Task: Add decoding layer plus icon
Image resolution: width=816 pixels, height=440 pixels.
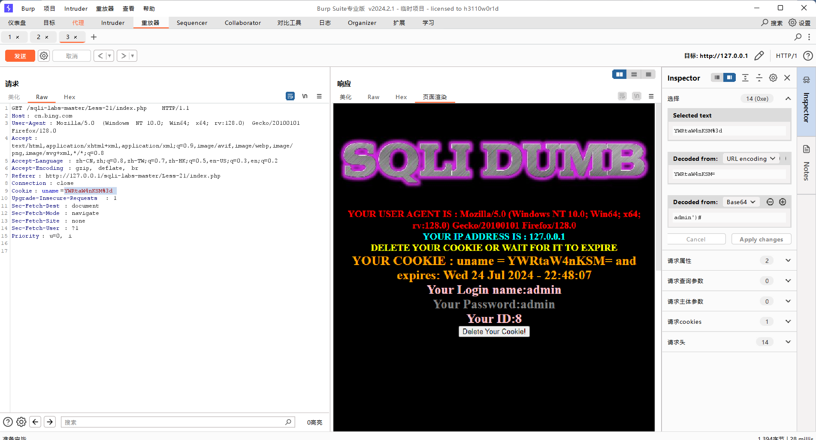Action: [x=783, y=202]
